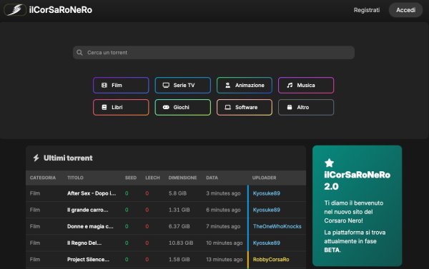The image size is (429, 269).
Task: Click the star icon in welcome card
Action: pos(329,163)
